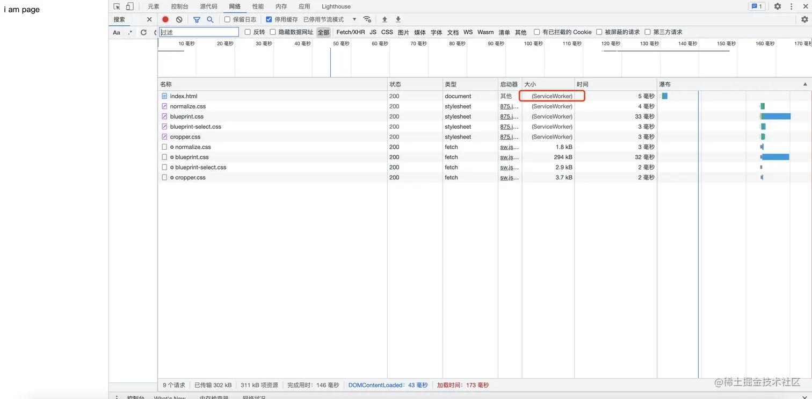The height and width of the screenshot is (399, 812).
Task: Clear the network log
Action: [x=179, y=19]
